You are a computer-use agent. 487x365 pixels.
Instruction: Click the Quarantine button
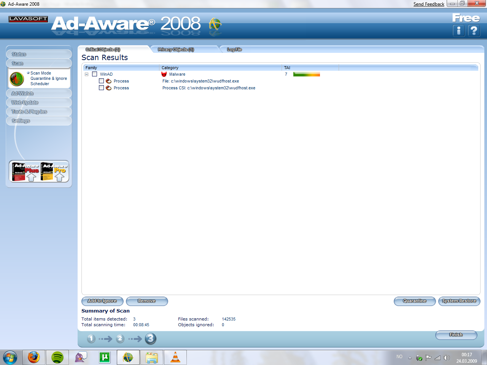click(x=415, y=301)
